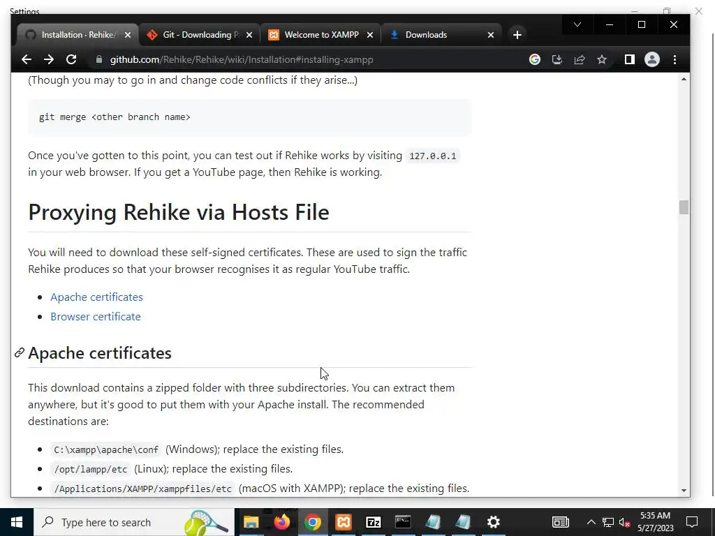Open the tab search dropdown arrow
The height and width of the screenshot is (536, 715).
577,24
